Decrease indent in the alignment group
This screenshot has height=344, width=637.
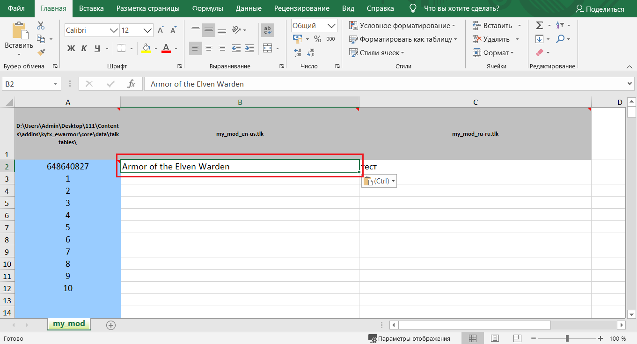pyautogui.click(x=236, y=48)
